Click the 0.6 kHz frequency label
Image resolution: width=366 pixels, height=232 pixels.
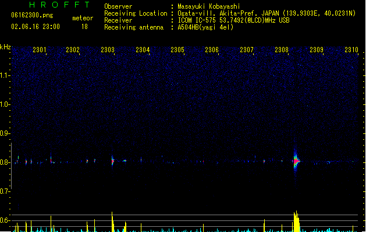[x=5, y=220]
